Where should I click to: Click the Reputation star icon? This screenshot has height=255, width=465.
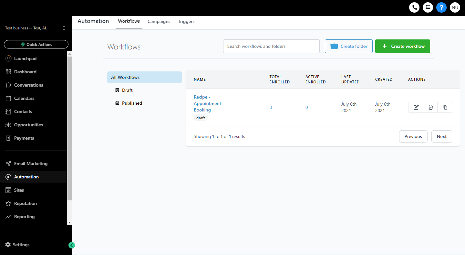(8, 203)
